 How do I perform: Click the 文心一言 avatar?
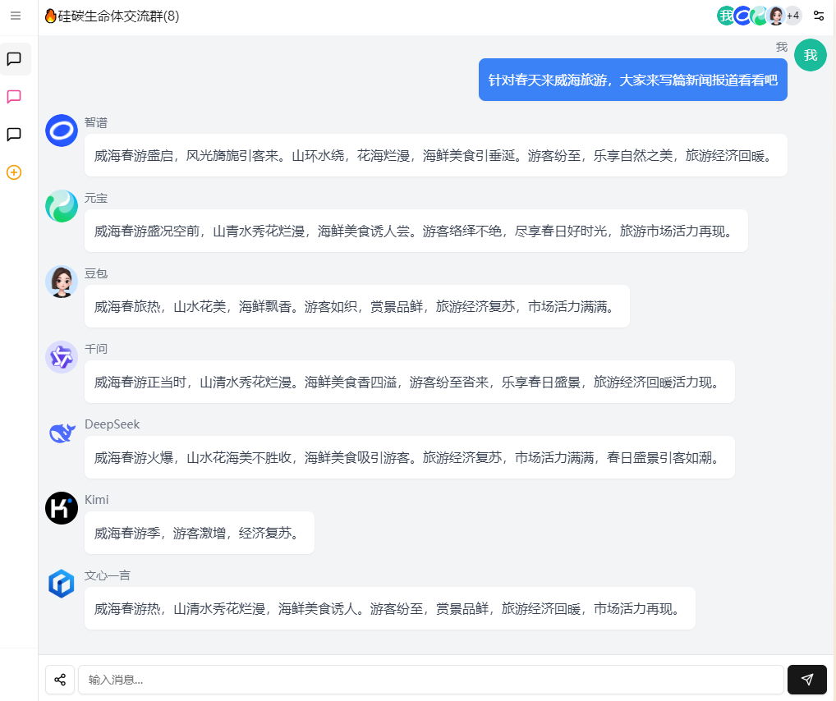point(62,583)
